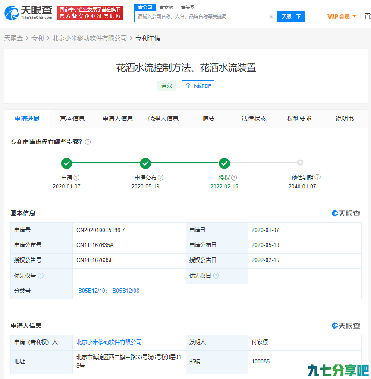Clear the search box with the x icon
371x379 pixels.
(x=271, y=16)
